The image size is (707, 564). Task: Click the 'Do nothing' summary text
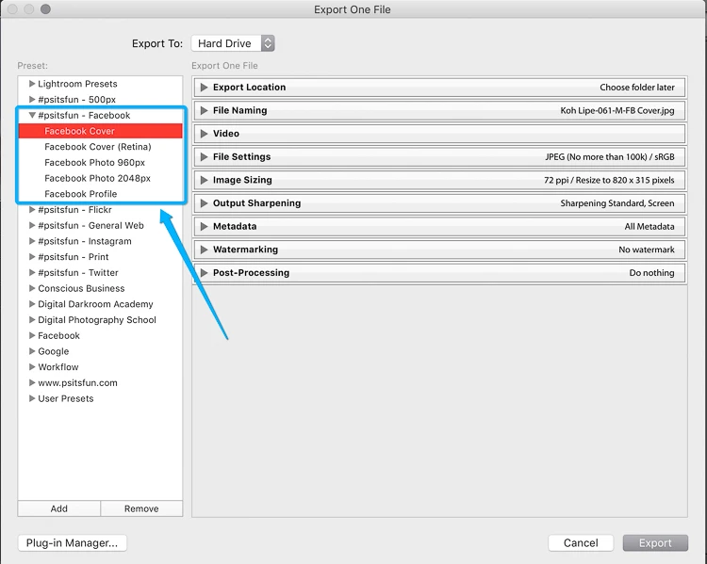pos(651,273)
